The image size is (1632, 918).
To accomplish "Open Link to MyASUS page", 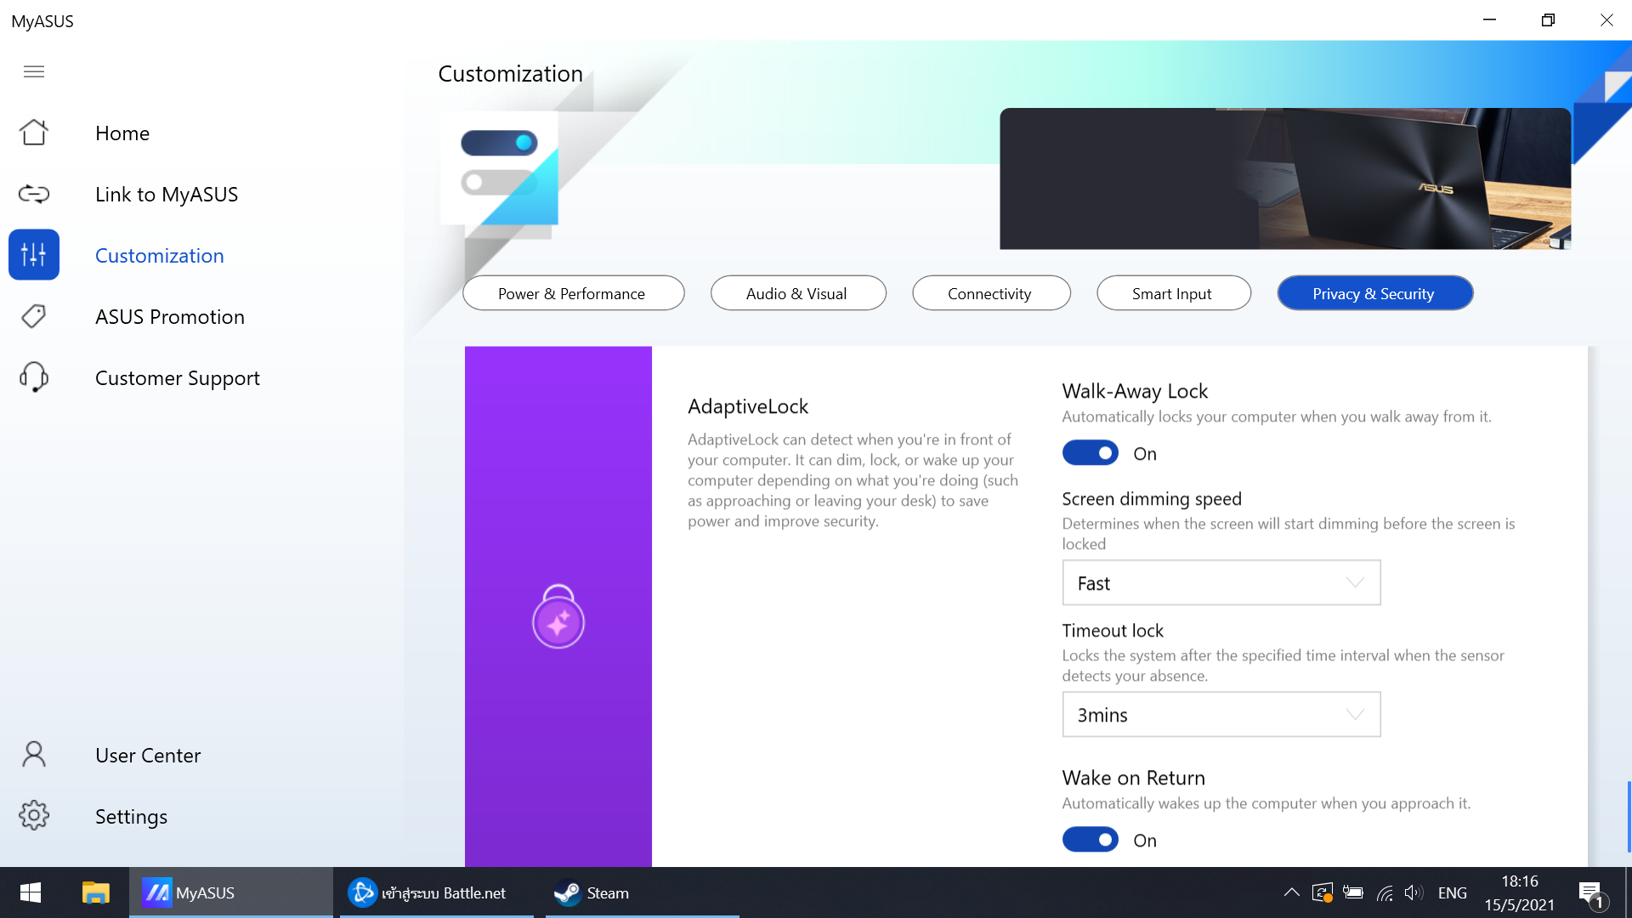I will pyautogui.click(x=167, y=195).
